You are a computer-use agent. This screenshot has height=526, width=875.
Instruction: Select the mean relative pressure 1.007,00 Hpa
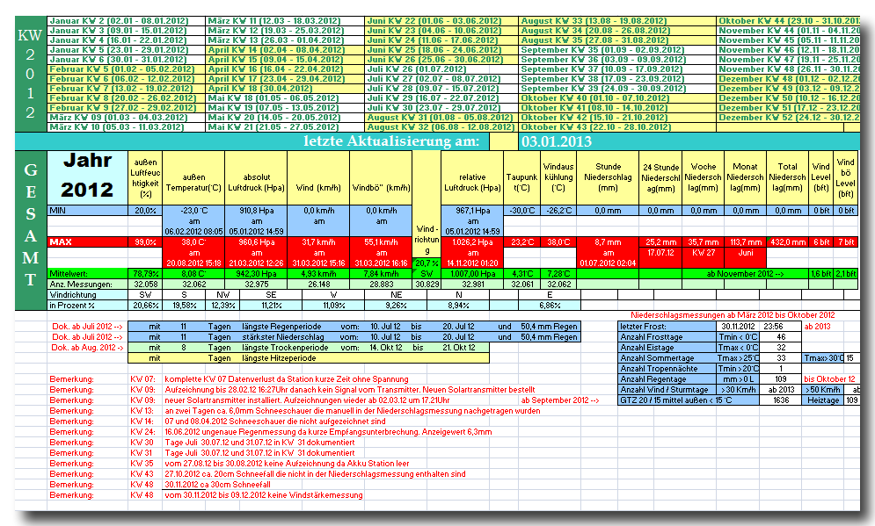472,274
